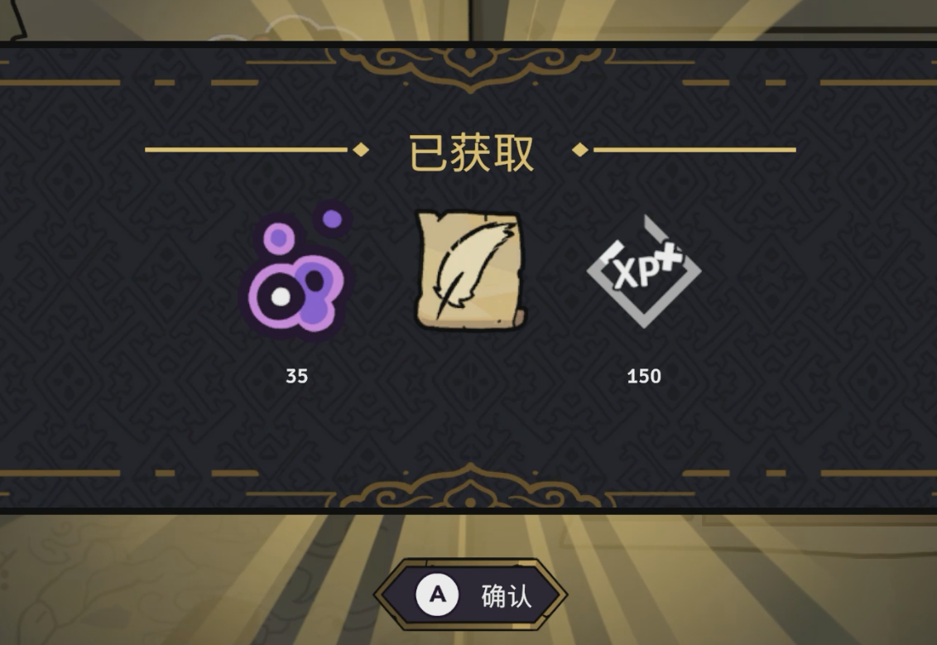937x645 pixels.
Task: Click the gold line right of title
Action: (694, 149)
